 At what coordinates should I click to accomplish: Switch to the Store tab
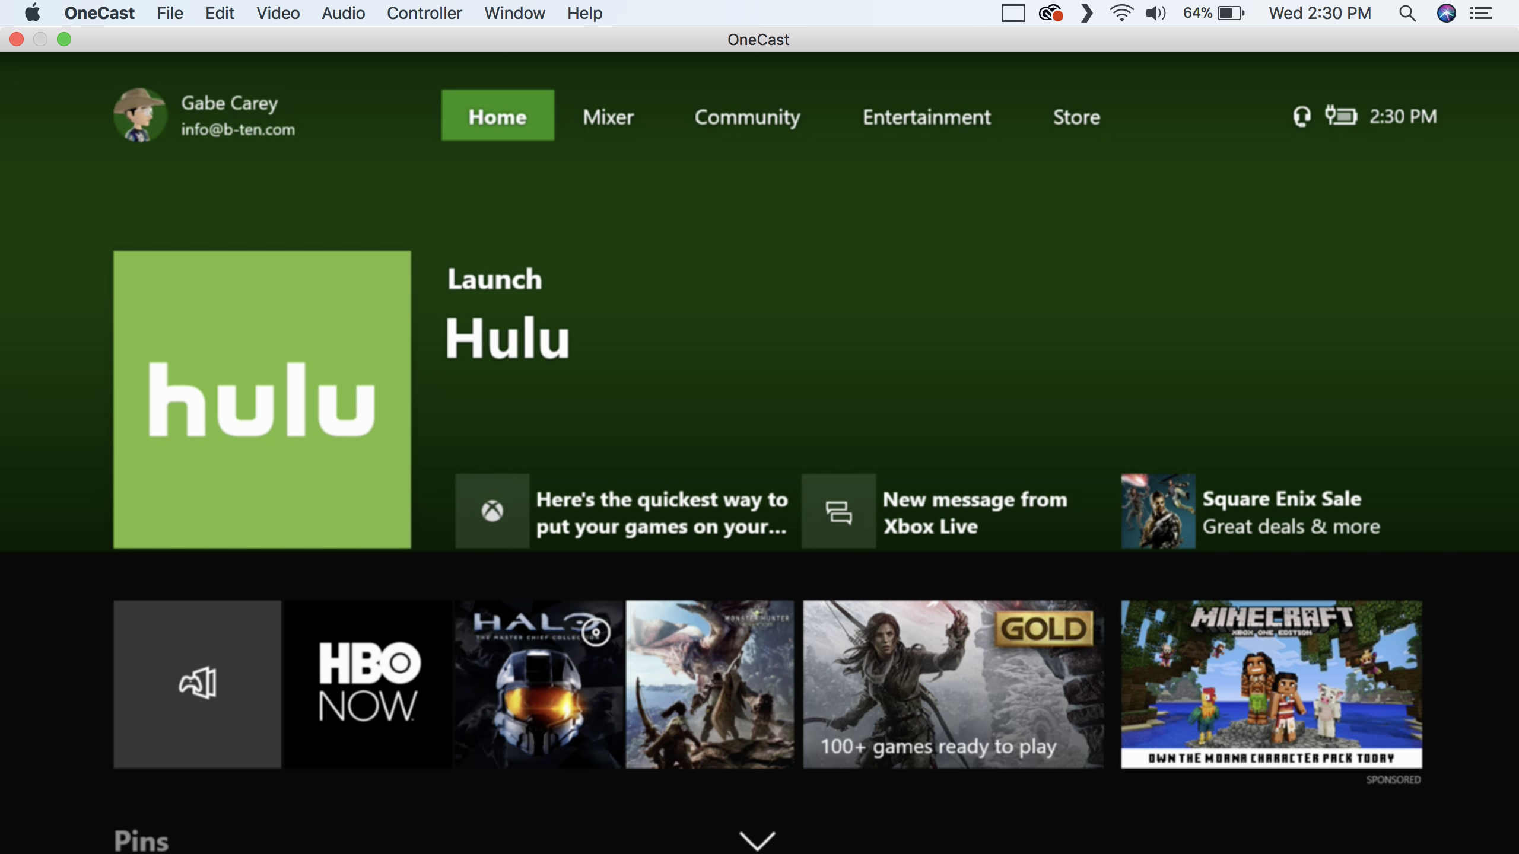[x=1076, y=117]
